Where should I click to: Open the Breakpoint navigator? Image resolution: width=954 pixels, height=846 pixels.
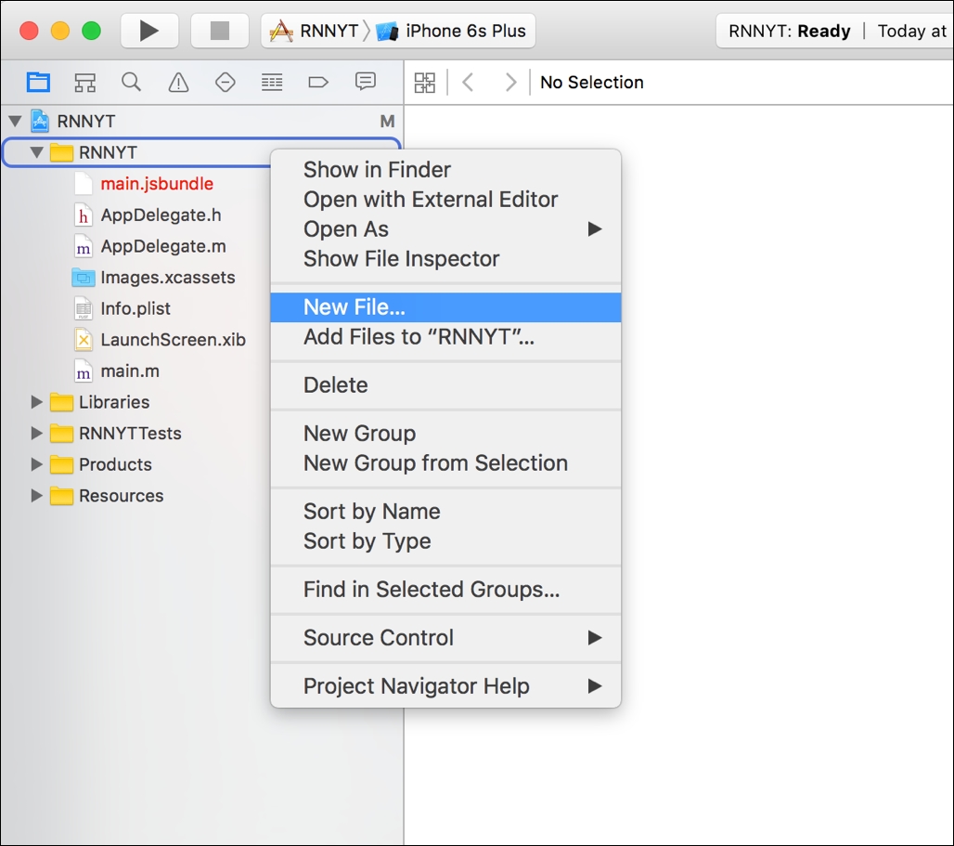[318, 82]
